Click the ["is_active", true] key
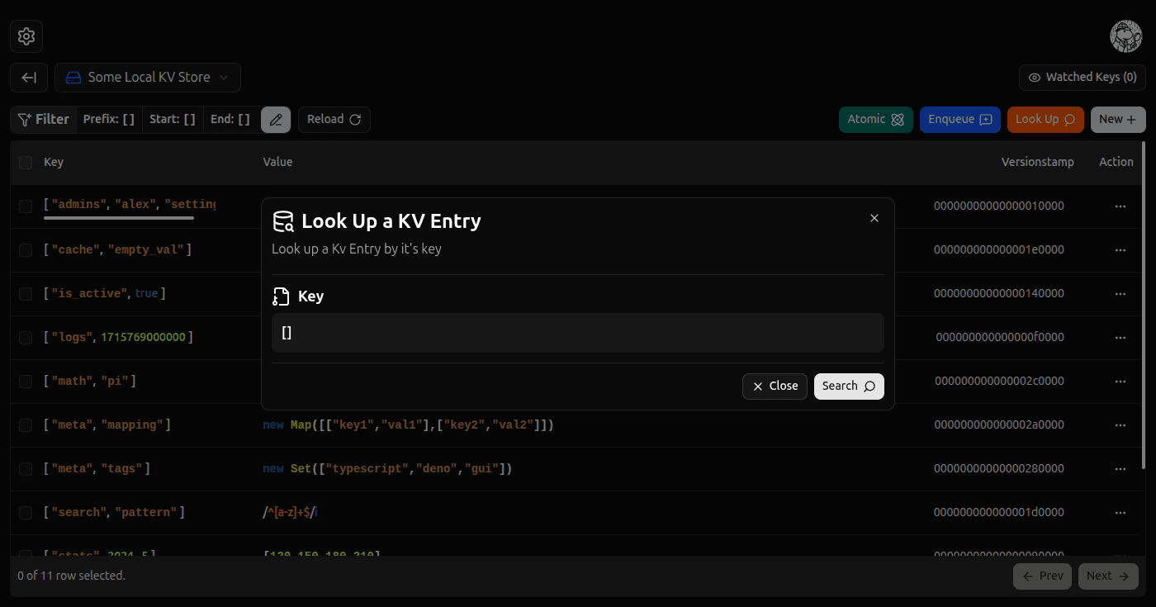Screen dimensions: 1156x607 [x=105, y=294]
